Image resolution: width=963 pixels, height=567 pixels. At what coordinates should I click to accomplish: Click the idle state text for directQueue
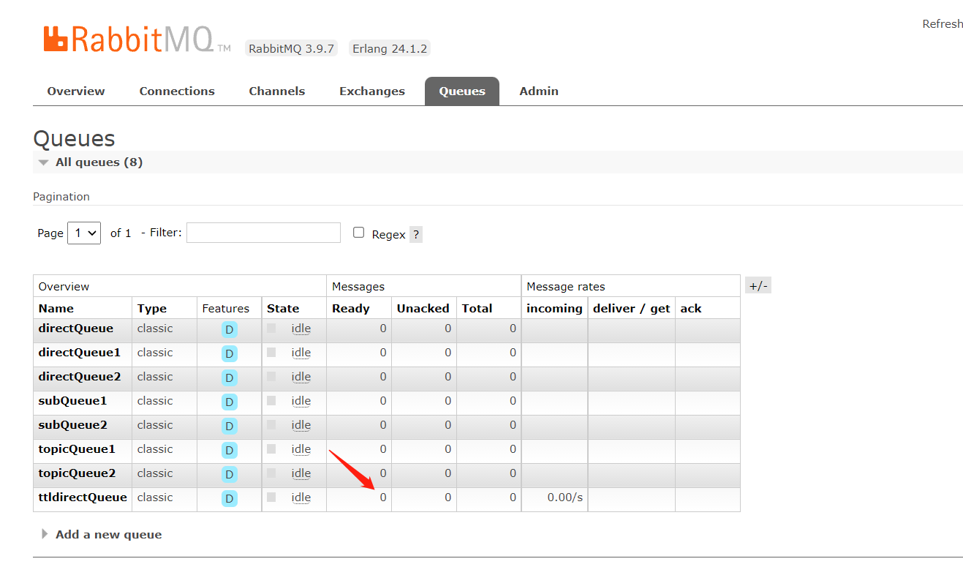click(301, 328)
